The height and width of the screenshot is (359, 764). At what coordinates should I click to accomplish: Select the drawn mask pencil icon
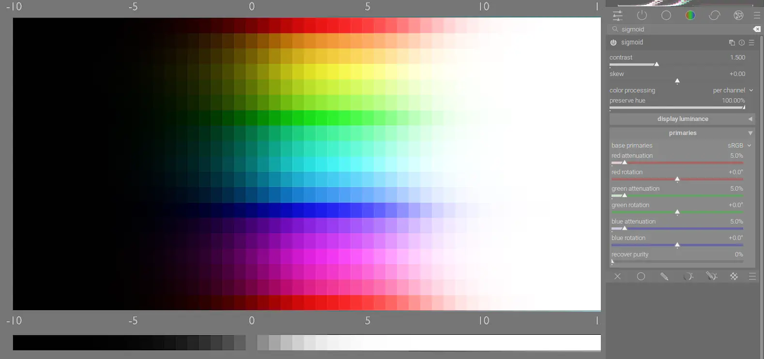coord(664,276)
